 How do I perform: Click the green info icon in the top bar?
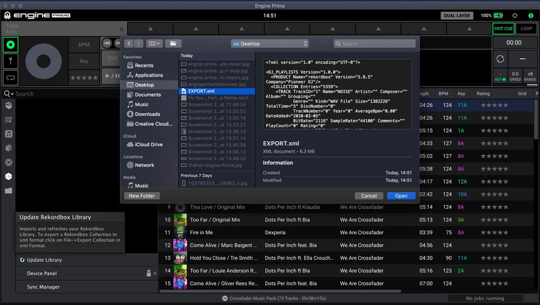pyautogui.click(x=531, y=16)
